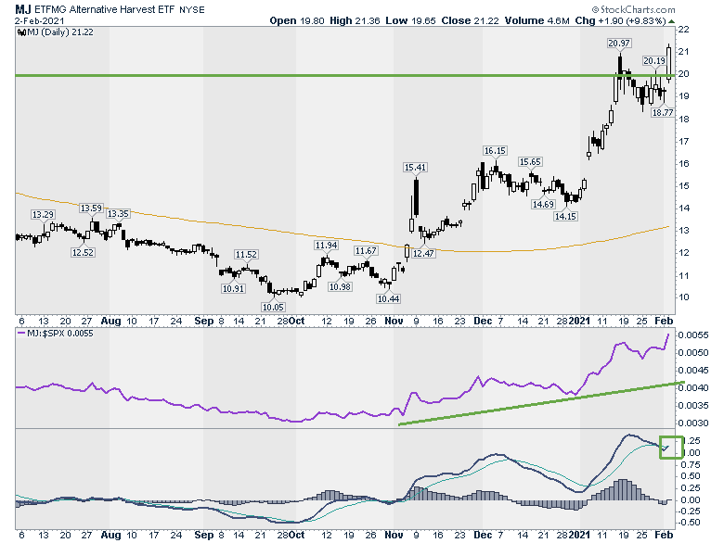Viewport: 724px width, 543px height.
Task: Click the 18.77 low price label
Action: coord(663,112)
